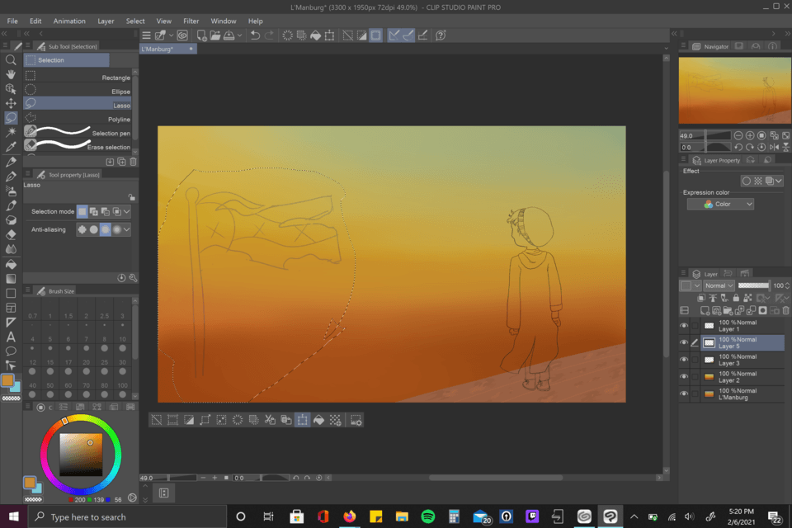Toggle visibility of the L'Manburg layer
This screenshot has height=528, width=792.
pos(684,394)
